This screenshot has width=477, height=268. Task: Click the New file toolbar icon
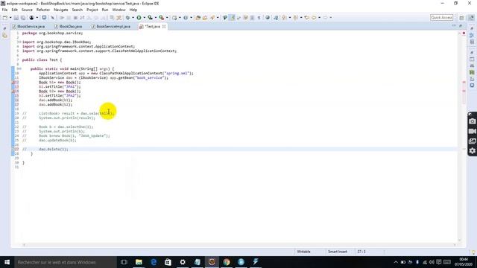4,18
